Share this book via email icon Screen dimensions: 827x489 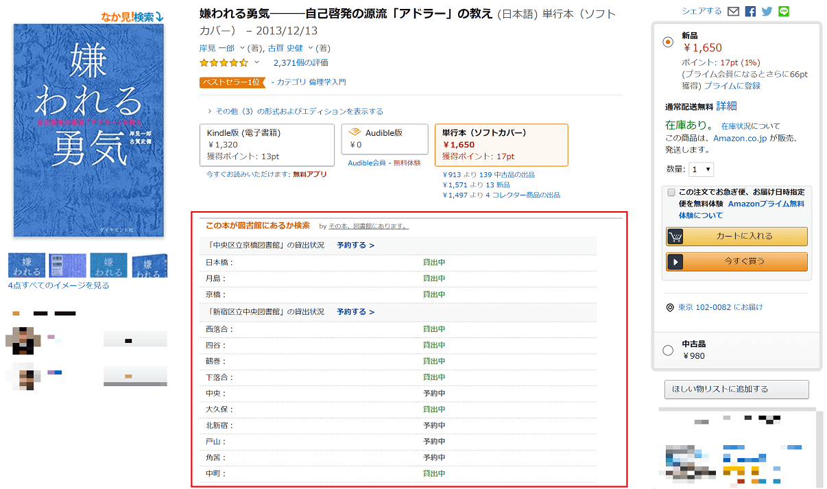(x=733, y=12)
